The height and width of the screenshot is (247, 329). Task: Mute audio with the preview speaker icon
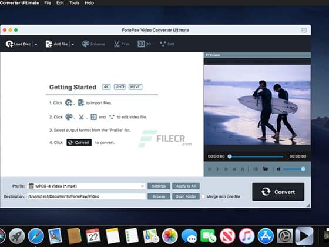(x=278, y=169)
